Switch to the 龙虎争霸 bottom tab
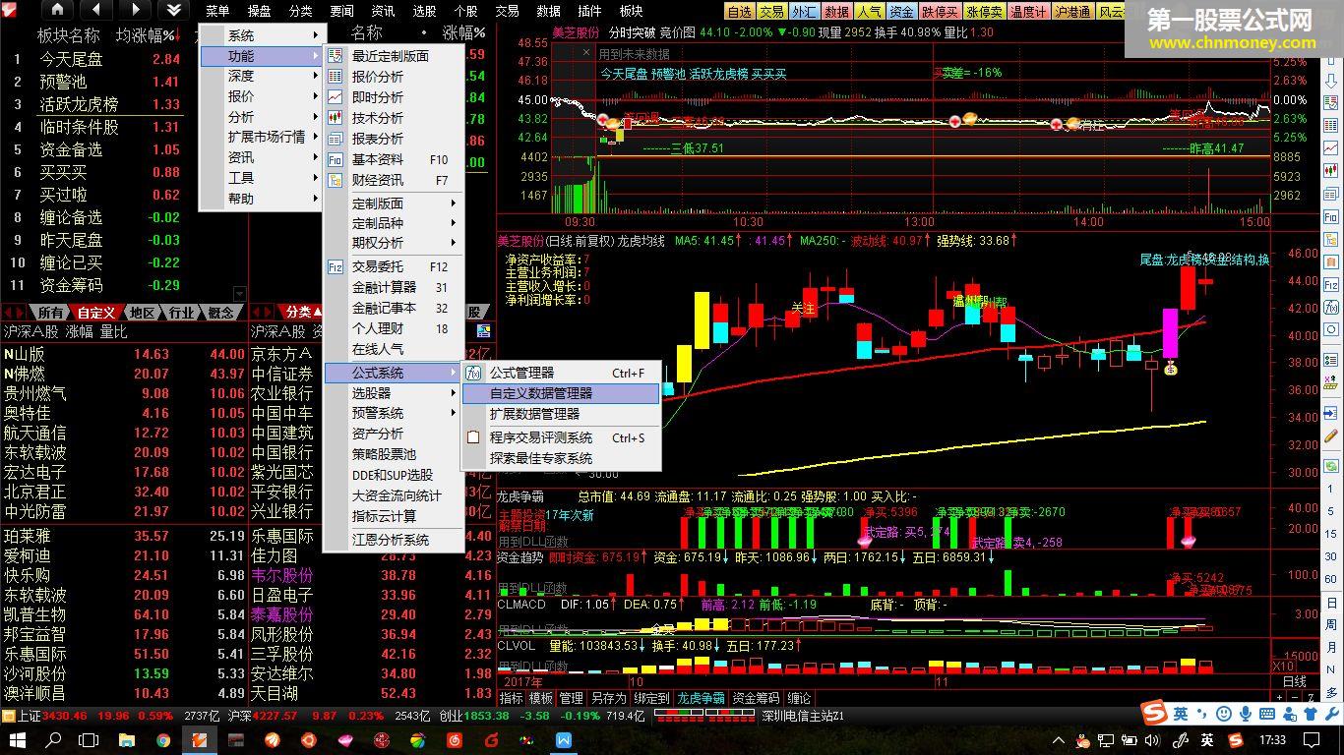Image resolution: width=1344 pixels, height=755 pixels. tap(701, 698)
